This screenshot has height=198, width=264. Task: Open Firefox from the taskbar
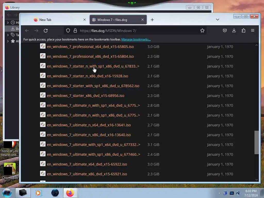pos(70,193)
